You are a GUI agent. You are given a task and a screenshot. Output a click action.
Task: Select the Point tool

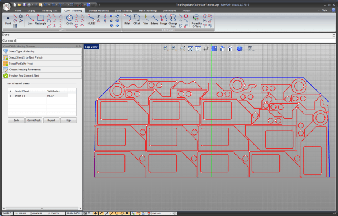(8, 20)
